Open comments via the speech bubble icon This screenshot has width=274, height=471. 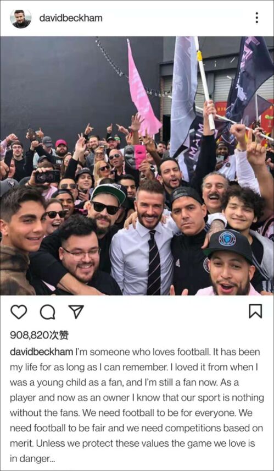48,312
